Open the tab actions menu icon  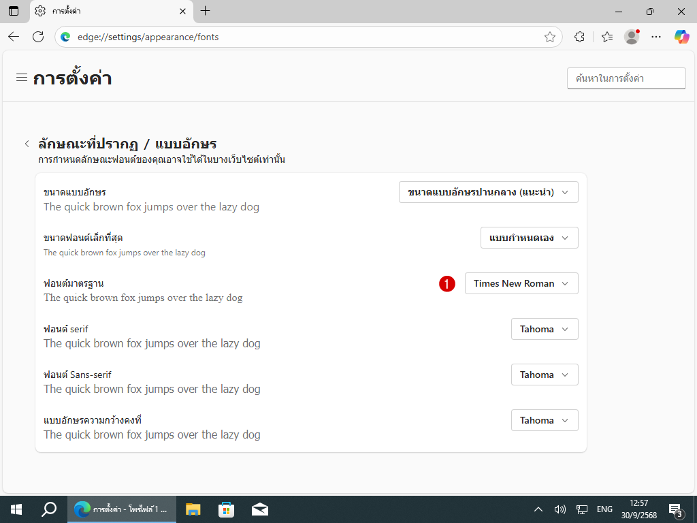click(x=14, y=11)
